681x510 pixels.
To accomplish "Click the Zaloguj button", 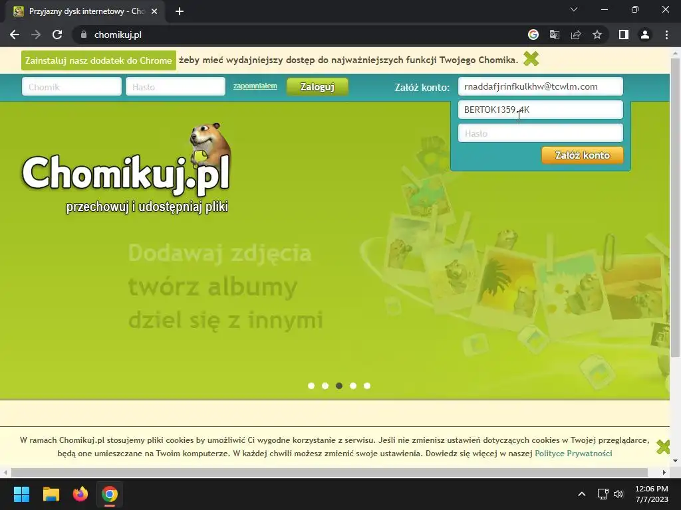I will 317,87.
